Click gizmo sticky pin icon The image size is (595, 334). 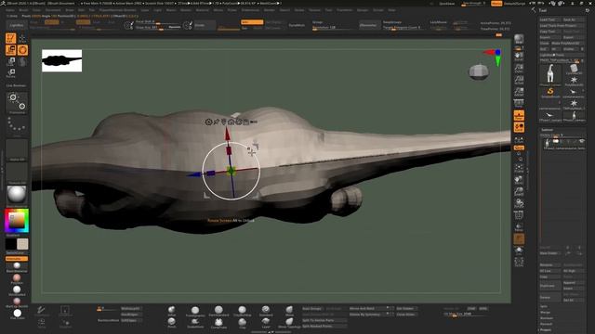(x=217, y=122)
